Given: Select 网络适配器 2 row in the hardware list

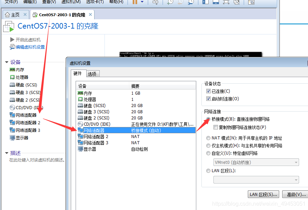Looking at the screenshot, I should tap(136, 136).
